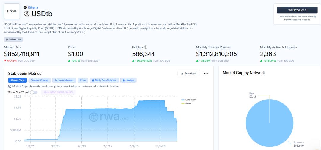Click the Market Cap by Network heading
The height and width of the screenshot is (150, 321).
click(244, 73)
